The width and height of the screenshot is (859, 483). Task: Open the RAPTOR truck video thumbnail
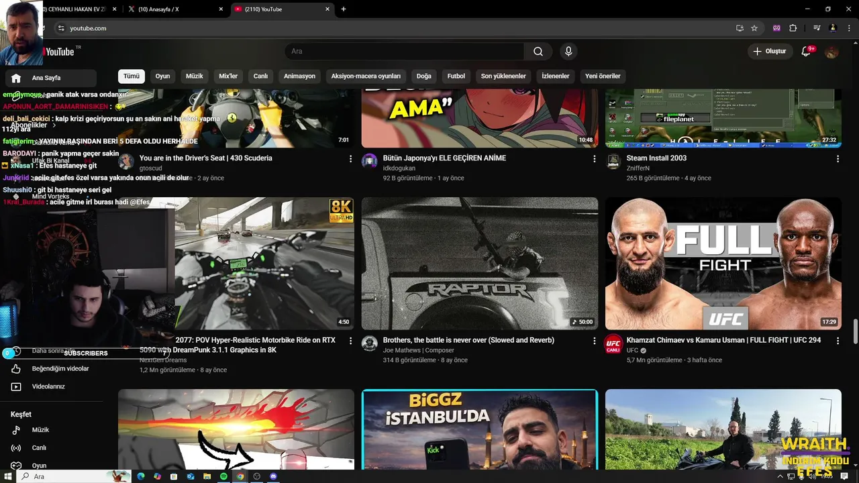[480, 264]
